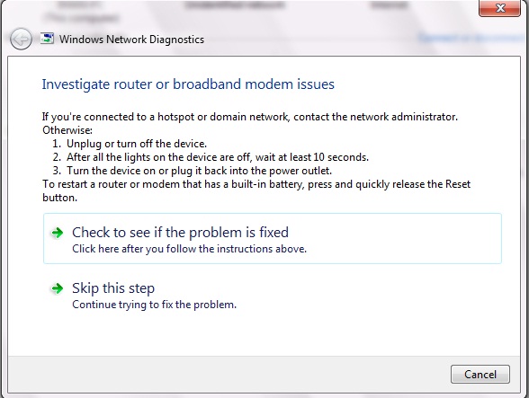Click step 3 Turn the device on
The width and height of the screenshot is (529, 398).
192,171
